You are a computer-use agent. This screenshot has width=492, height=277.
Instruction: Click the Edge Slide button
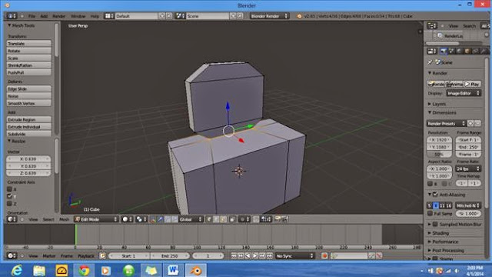(29, 88)
